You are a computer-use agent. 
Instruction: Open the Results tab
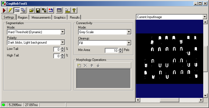coord(75,17)
